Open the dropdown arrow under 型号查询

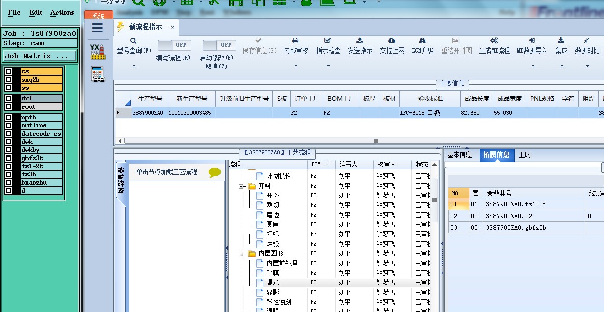134,66
